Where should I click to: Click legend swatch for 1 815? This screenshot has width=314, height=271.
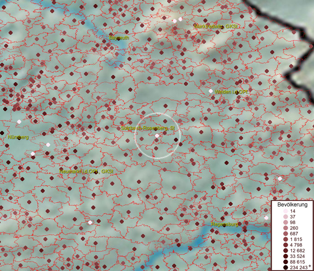click(286, 239)
